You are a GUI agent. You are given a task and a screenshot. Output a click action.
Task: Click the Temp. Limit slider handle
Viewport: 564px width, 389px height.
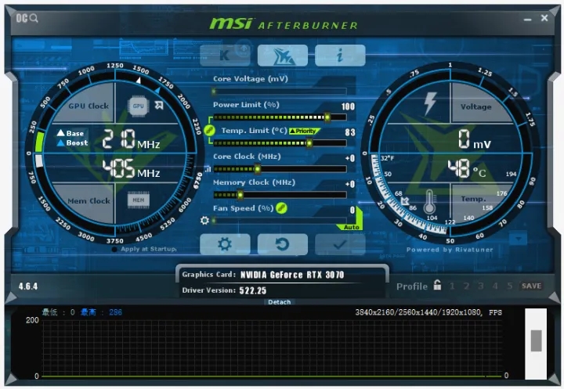point(309,143)
